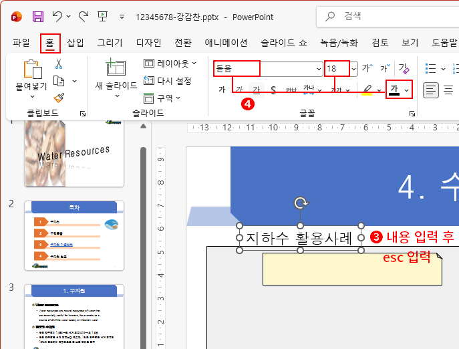Center-align the text

click(x=448, y=90)
